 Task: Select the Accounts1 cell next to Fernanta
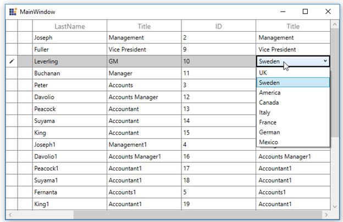point(144,192)
